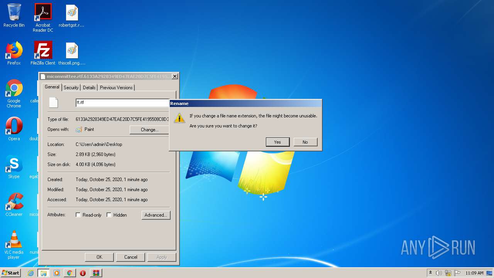
Task: Toggle the Hidden attribute checkbox
Action: click(109, 215)
